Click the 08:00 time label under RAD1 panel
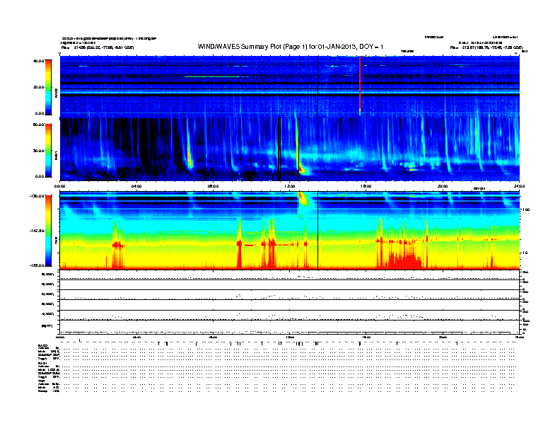The width and height of the screenshot is (560, 433). (213, 186)
